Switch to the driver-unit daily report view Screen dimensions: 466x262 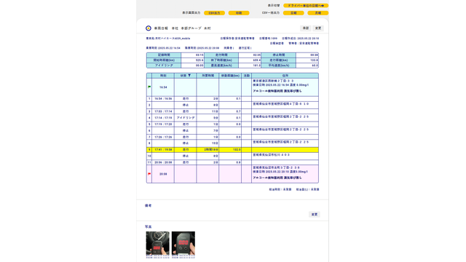click(306, 6)
